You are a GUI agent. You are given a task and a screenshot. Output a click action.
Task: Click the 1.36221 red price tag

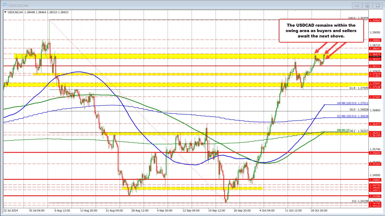(375, 133)
